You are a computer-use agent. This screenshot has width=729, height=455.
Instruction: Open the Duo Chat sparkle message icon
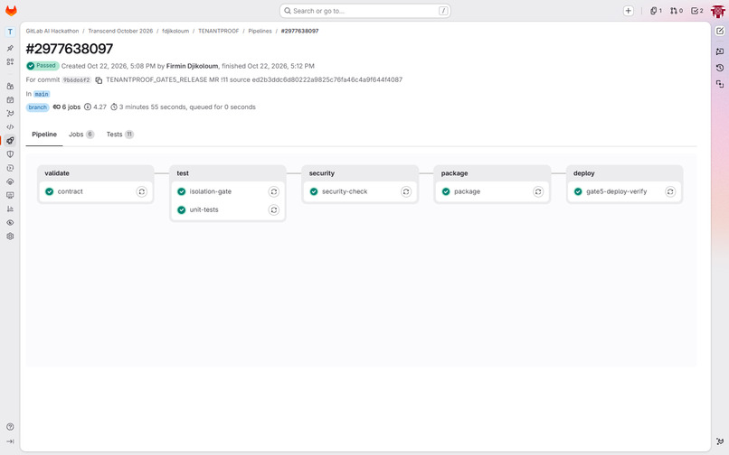pyautogui.click(x=720, y=51)
